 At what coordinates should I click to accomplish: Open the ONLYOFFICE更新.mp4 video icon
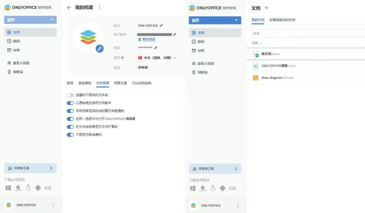click(255, 66)
